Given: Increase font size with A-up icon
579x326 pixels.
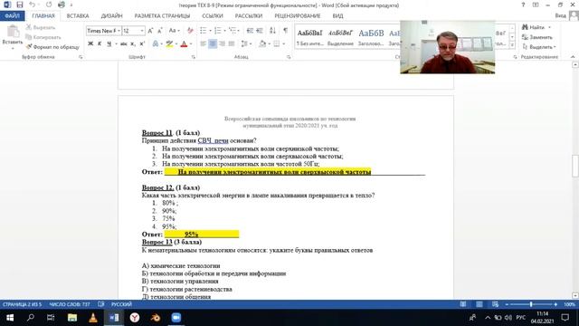Looking at the screenshot, I should (x=150, y=31).
